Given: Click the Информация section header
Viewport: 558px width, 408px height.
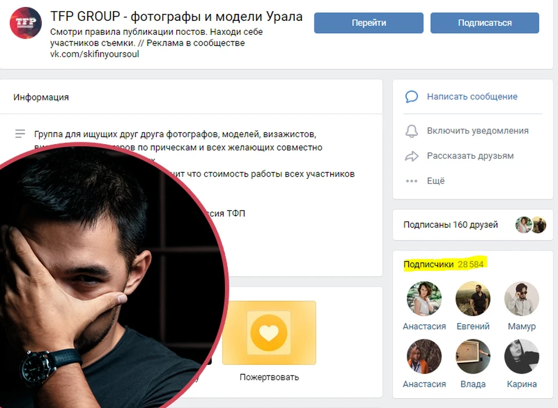Looking at the screenshot, I should click(x=41, y=97).
